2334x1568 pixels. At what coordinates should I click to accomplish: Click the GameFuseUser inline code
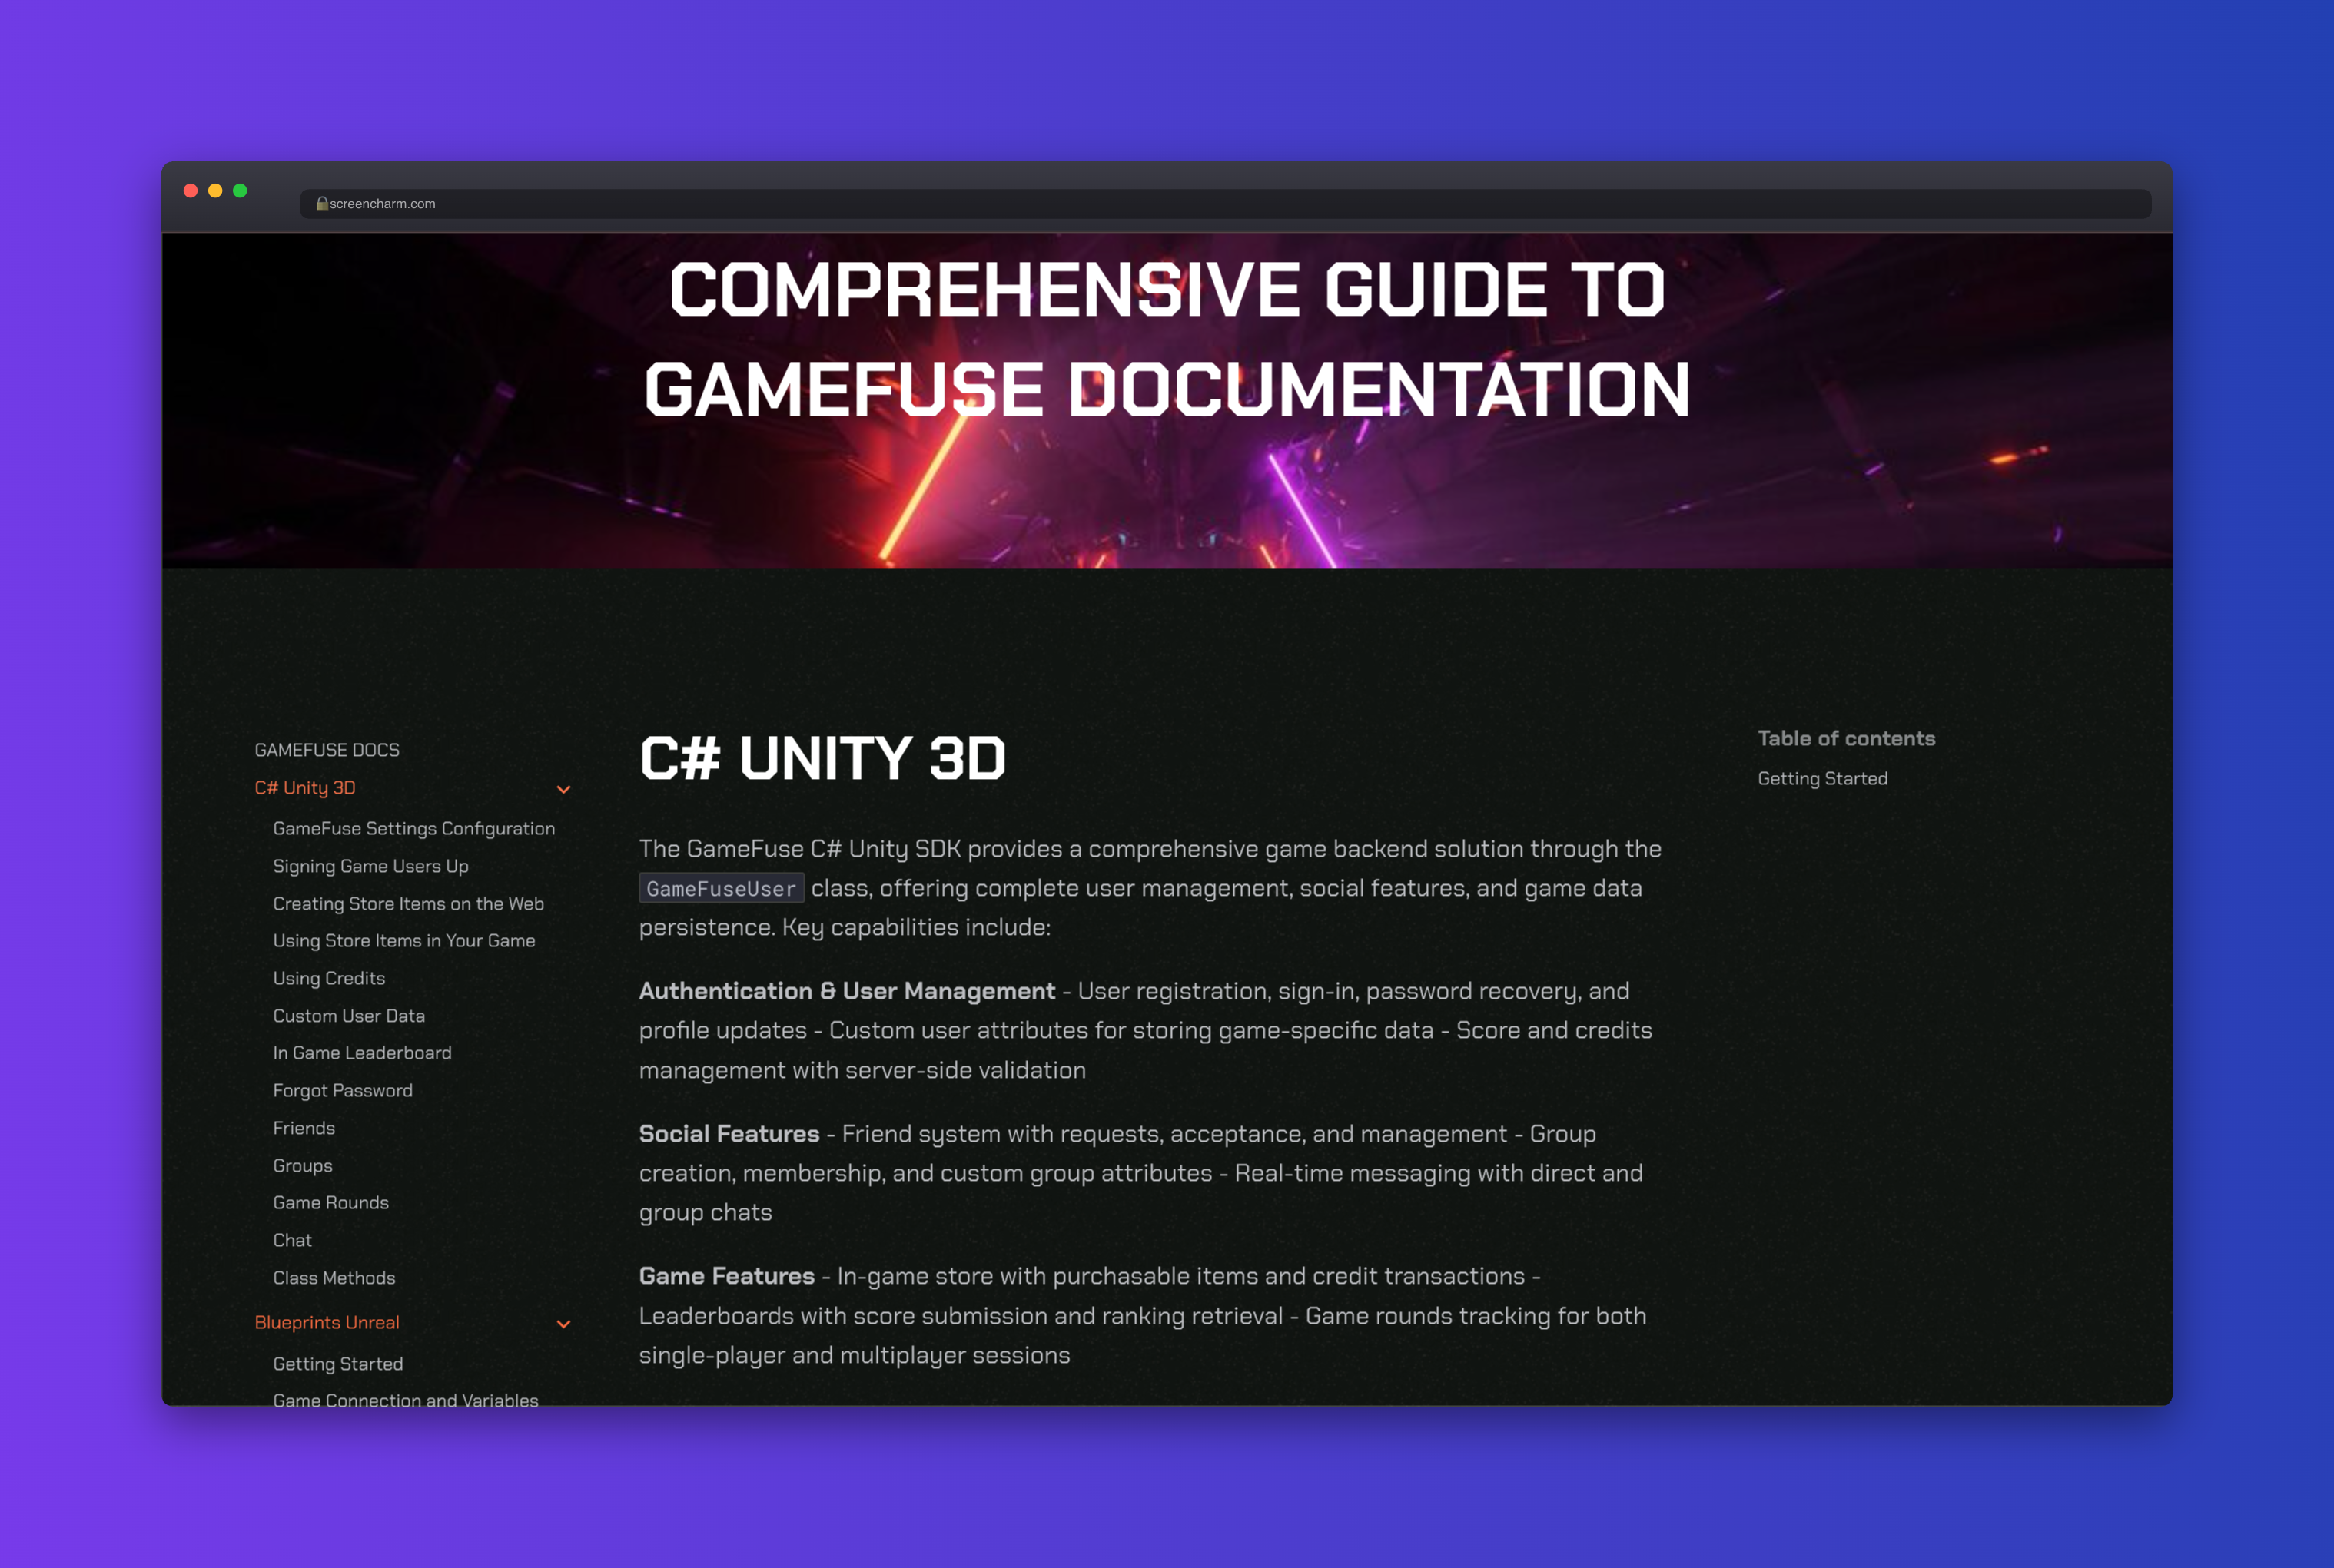[722, 888]
